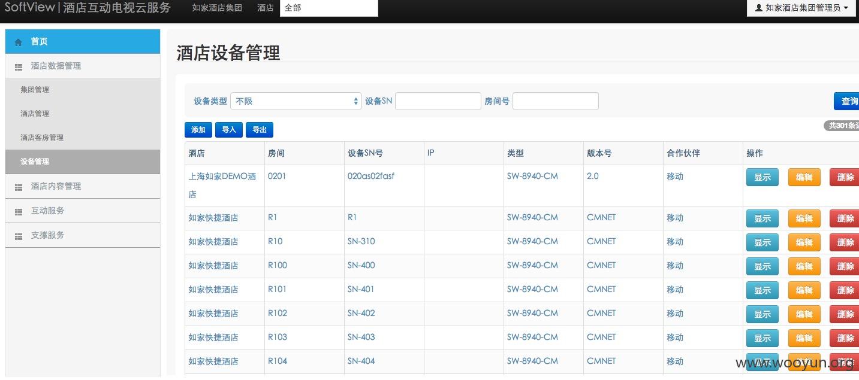Screen dimensions: 859x380
Task: Click 显示 for room R102
Action: [762, 314]
